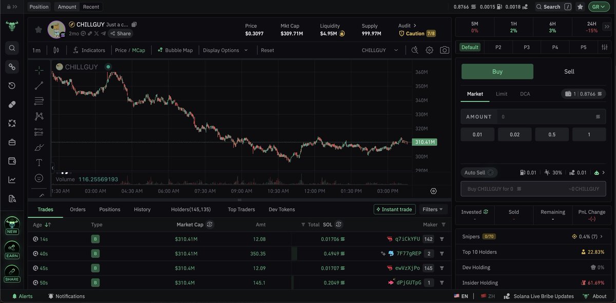
Task: Click the EARN bull badge in the sidebar
Action: [12, 250]
